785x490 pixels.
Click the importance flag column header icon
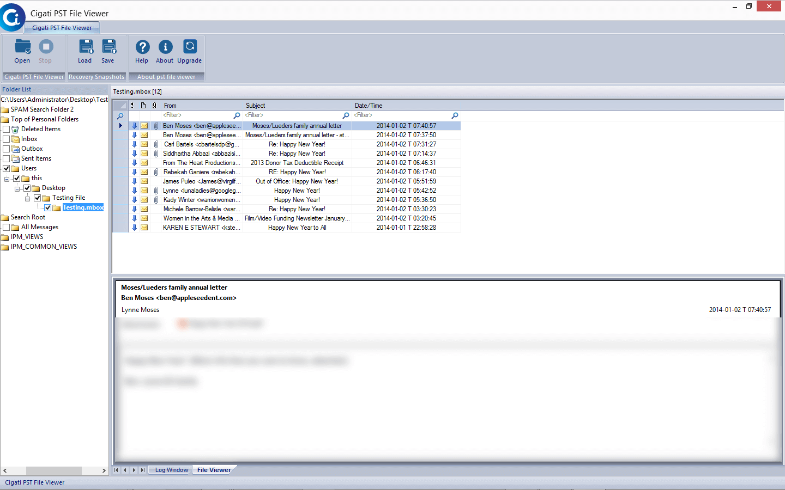click(x=132, y=106)
